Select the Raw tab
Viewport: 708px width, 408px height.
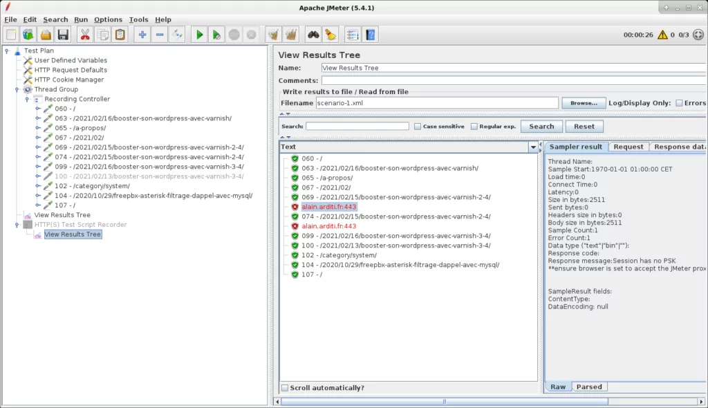[x=558, y=387]
